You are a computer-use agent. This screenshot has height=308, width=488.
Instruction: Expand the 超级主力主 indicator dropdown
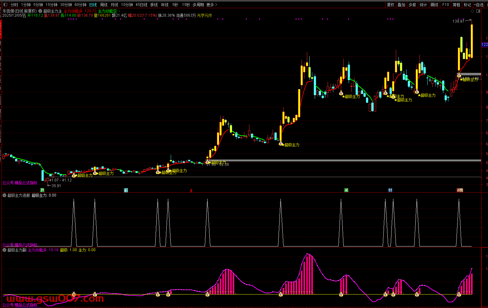(x=40, y=11)
